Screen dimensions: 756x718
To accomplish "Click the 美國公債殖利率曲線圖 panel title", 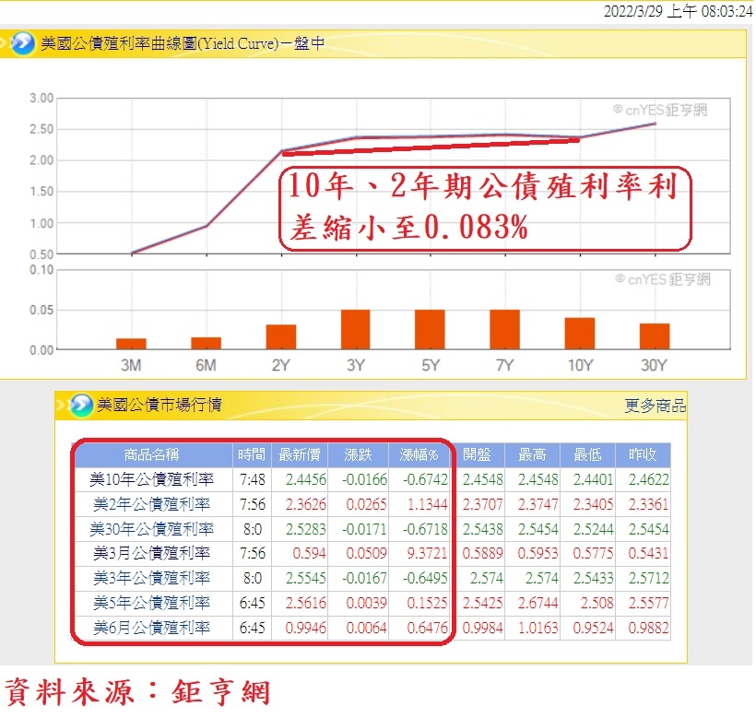I will [x=183, y=43].
